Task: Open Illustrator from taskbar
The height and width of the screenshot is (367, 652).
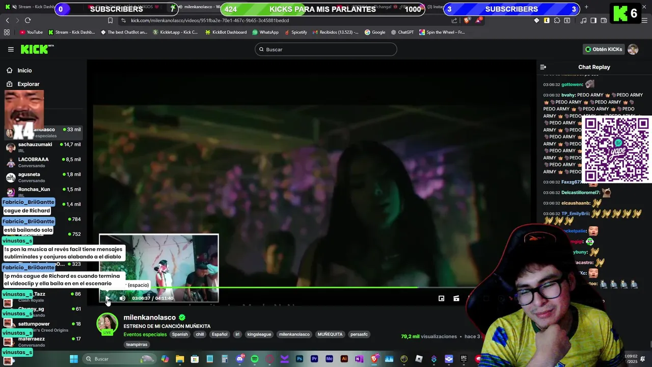Action: point(344,359)
